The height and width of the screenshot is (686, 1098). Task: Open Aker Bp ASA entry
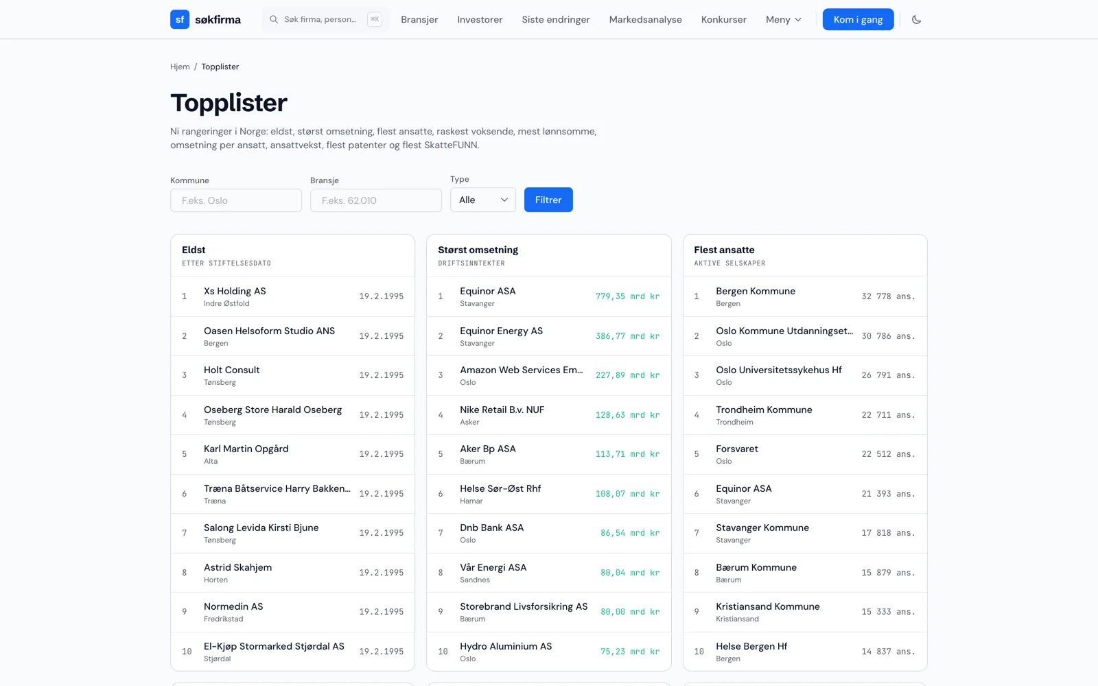[549, 454]
